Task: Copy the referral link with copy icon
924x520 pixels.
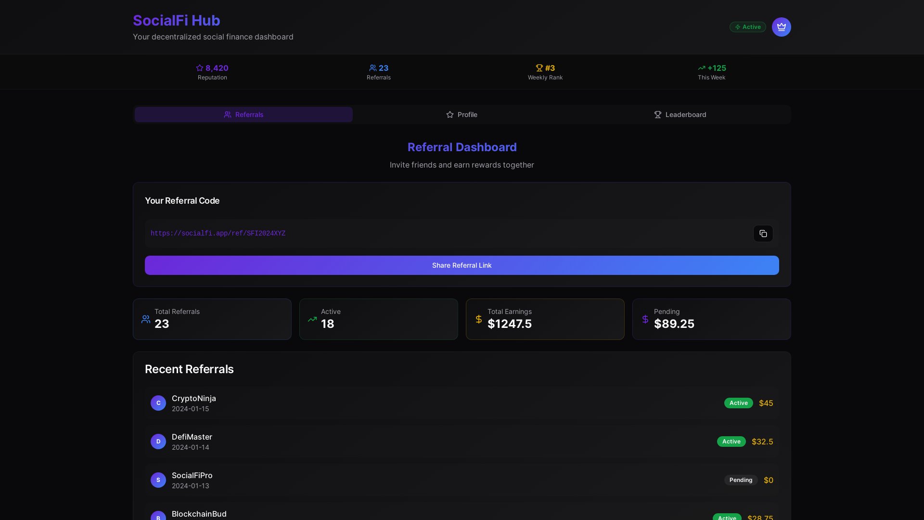Action: click(x=763, y=234)
